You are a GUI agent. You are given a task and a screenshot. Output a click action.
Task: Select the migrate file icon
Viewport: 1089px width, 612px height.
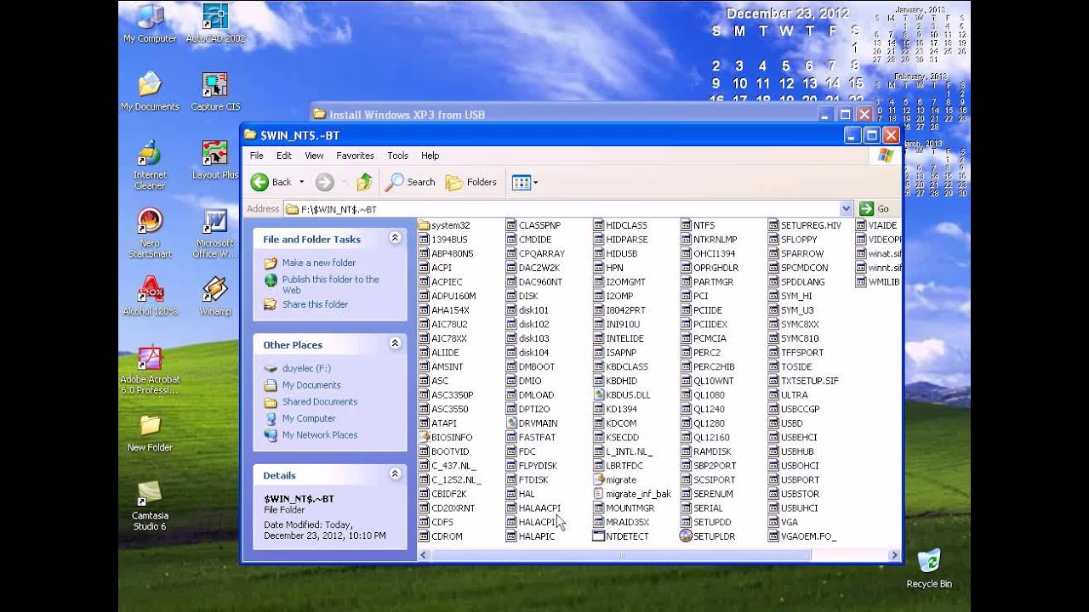coord(599,479)
